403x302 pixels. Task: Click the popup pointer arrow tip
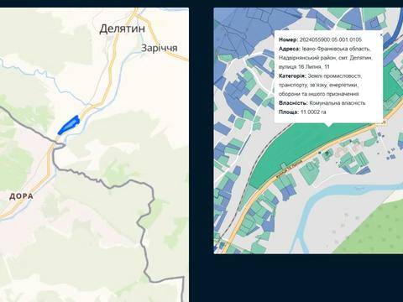pos(328,126)
